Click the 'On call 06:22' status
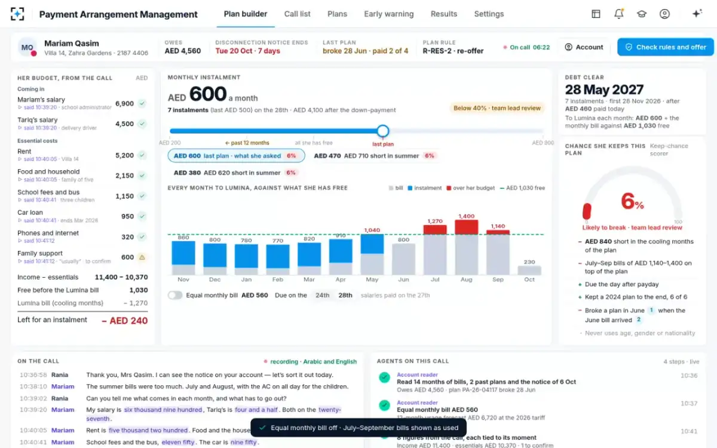Viewport: 717px width, 448px height. [526, 47]
